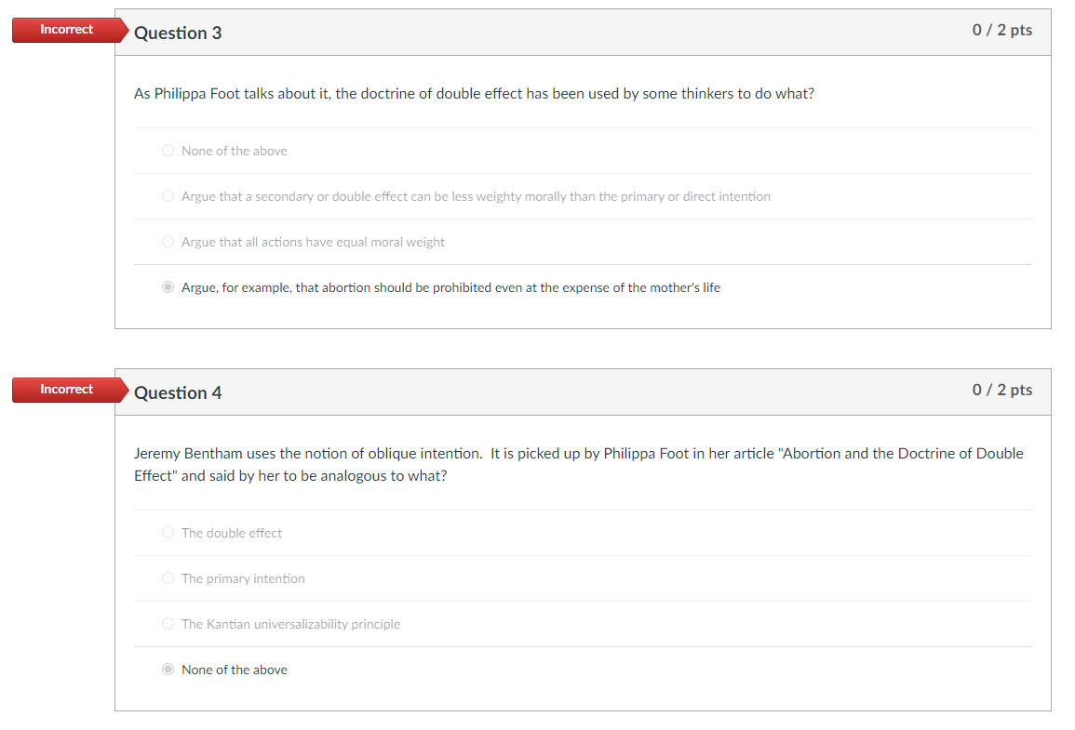Click the 0 / 2 pts score on Question 3
This screenshot has height=730, width=1075.
point(1001,30)
